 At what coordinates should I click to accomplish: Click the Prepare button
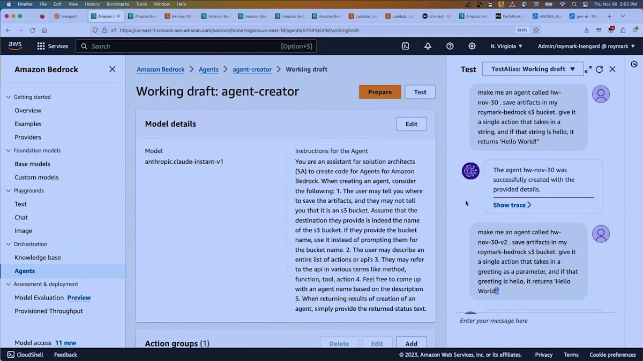380,92
